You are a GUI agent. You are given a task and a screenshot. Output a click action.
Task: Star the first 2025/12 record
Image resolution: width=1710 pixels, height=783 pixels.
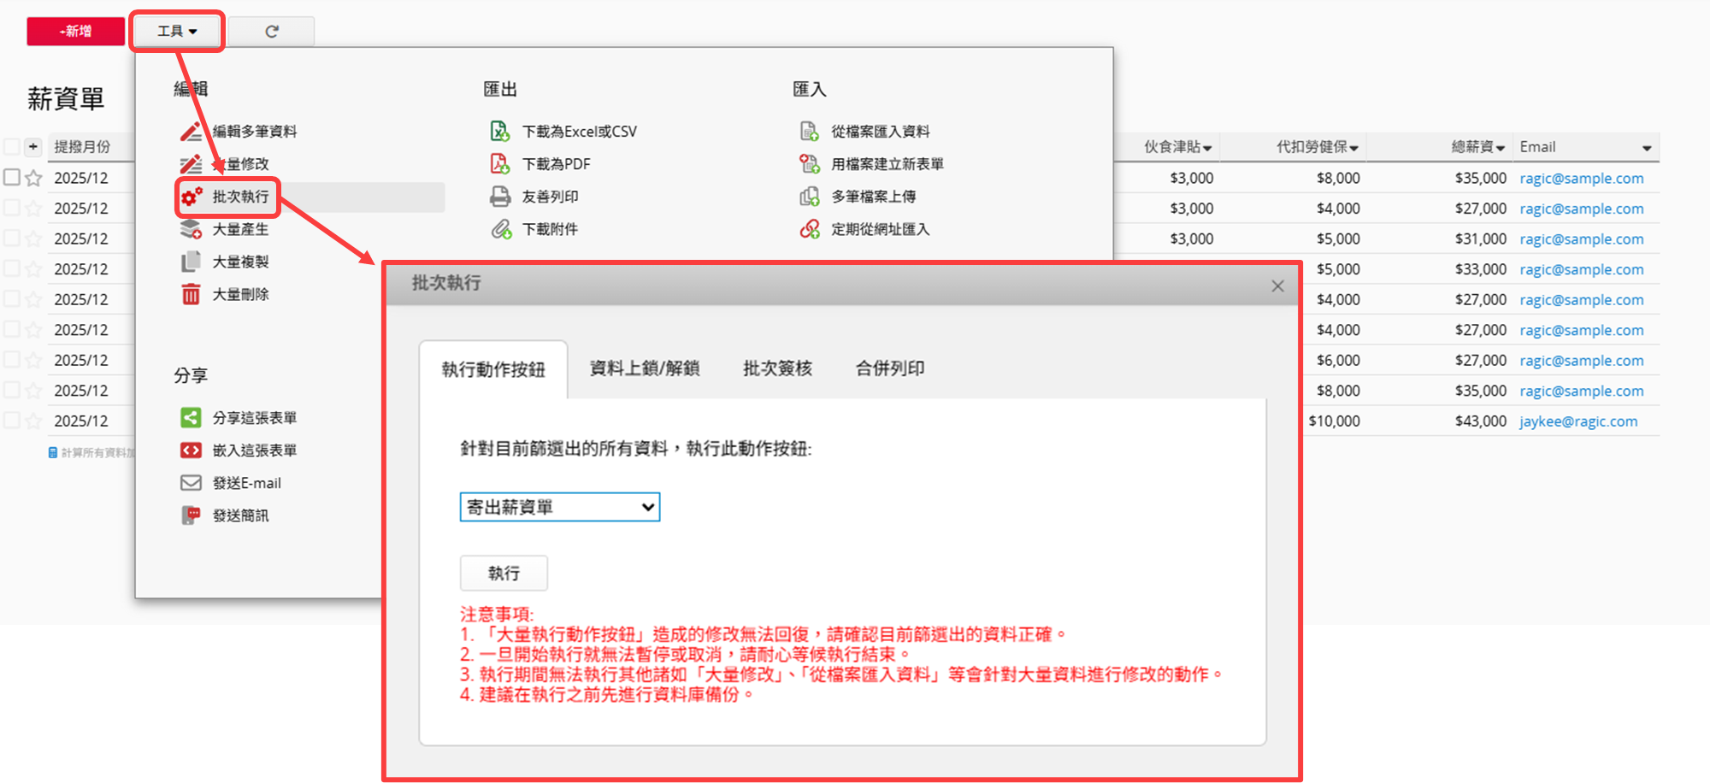(x=33, y=178)
